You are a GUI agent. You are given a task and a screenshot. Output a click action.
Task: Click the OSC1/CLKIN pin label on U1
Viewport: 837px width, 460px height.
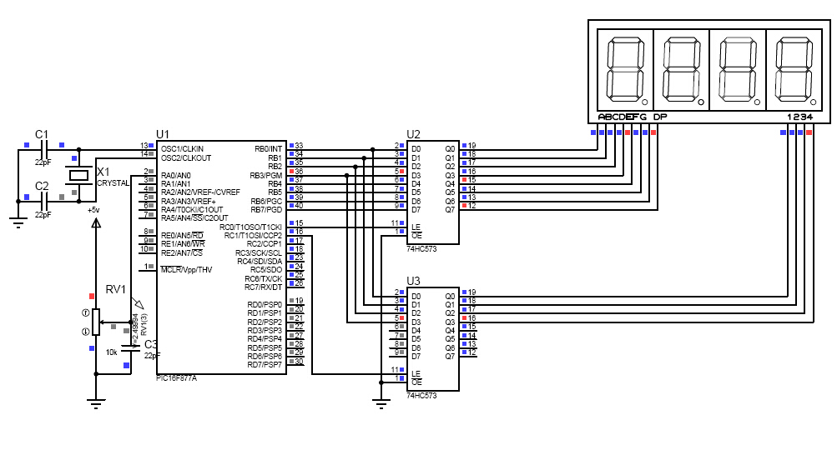click(182, 148)
